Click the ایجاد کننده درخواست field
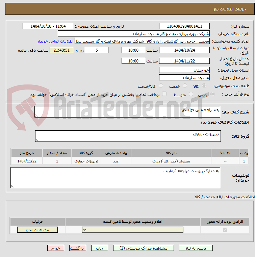The height and width of the screenshot is (257, 255). tap(142, 41)
